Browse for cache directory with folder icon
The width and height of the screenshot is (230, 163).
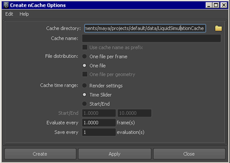pyautogui.click(x=218, y=28)
